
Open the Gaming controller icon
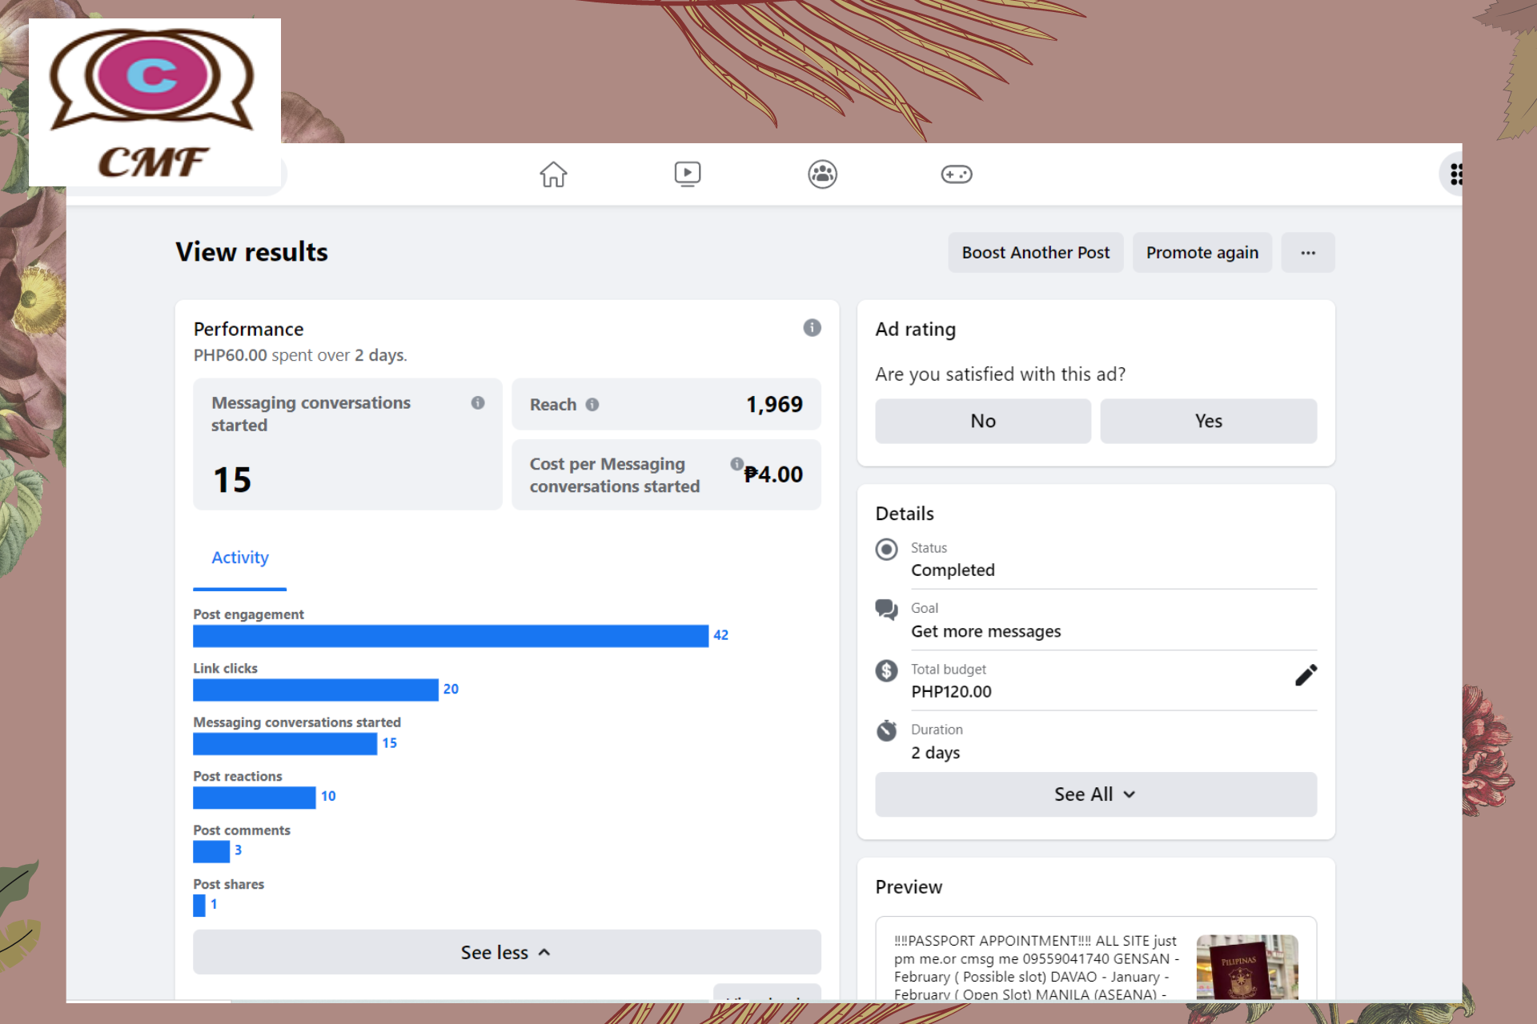click(956, 174)
